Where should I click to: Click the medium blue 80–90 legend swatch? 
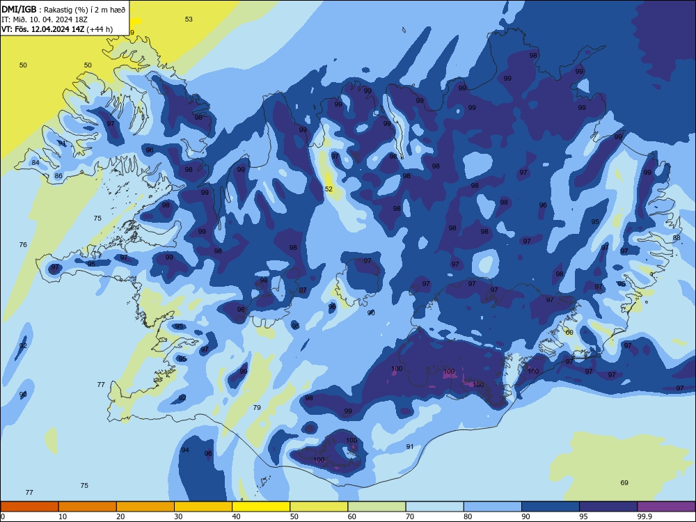point(493,507)
